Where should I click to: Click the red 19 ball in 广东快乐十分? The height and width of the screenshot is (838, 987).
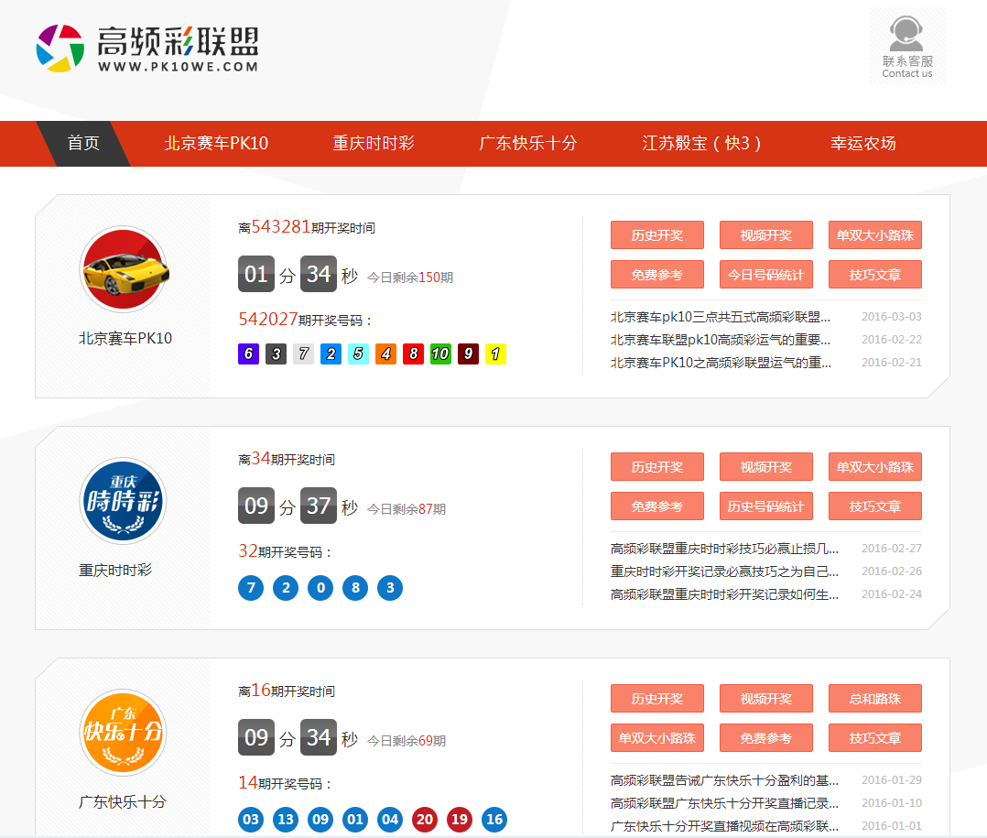pos(460,820)
